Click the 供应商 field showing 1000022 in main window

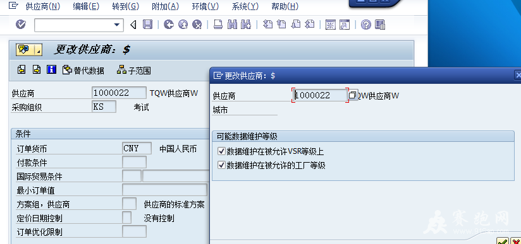coord(119,93)
